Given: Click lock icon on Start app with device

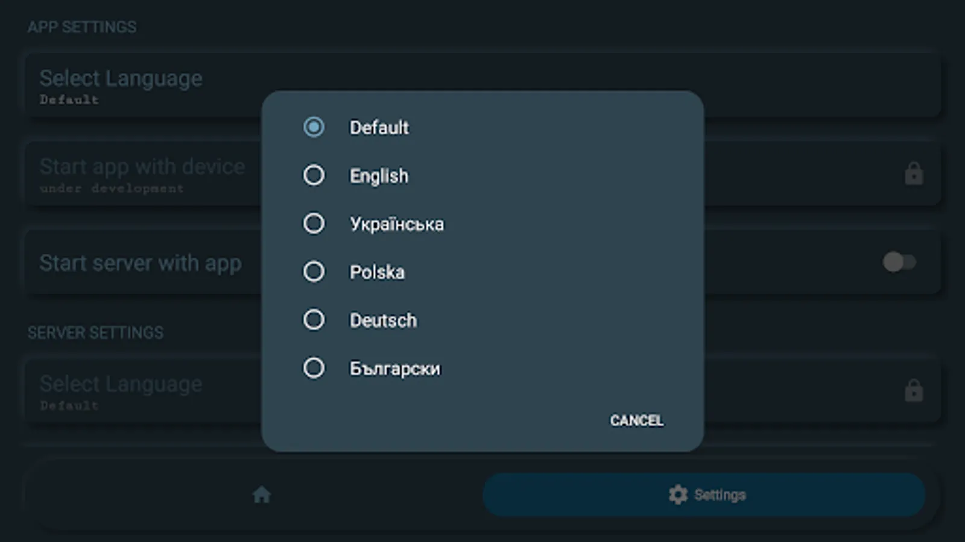Looking at the screenshot, I should click(913, 174).
